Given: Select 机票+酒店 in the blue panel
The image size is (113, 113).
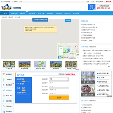Looking at the screenshot, I should [x=21, y=88].
